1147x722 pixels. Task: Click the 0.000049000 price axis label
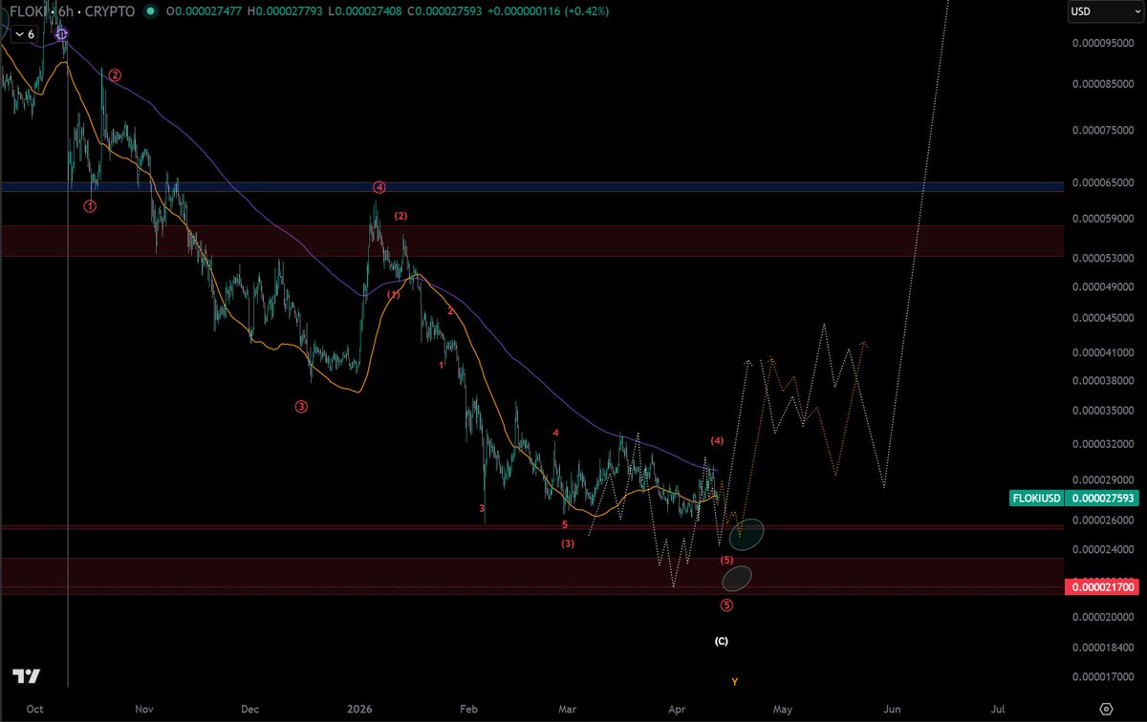(1103, 287)
